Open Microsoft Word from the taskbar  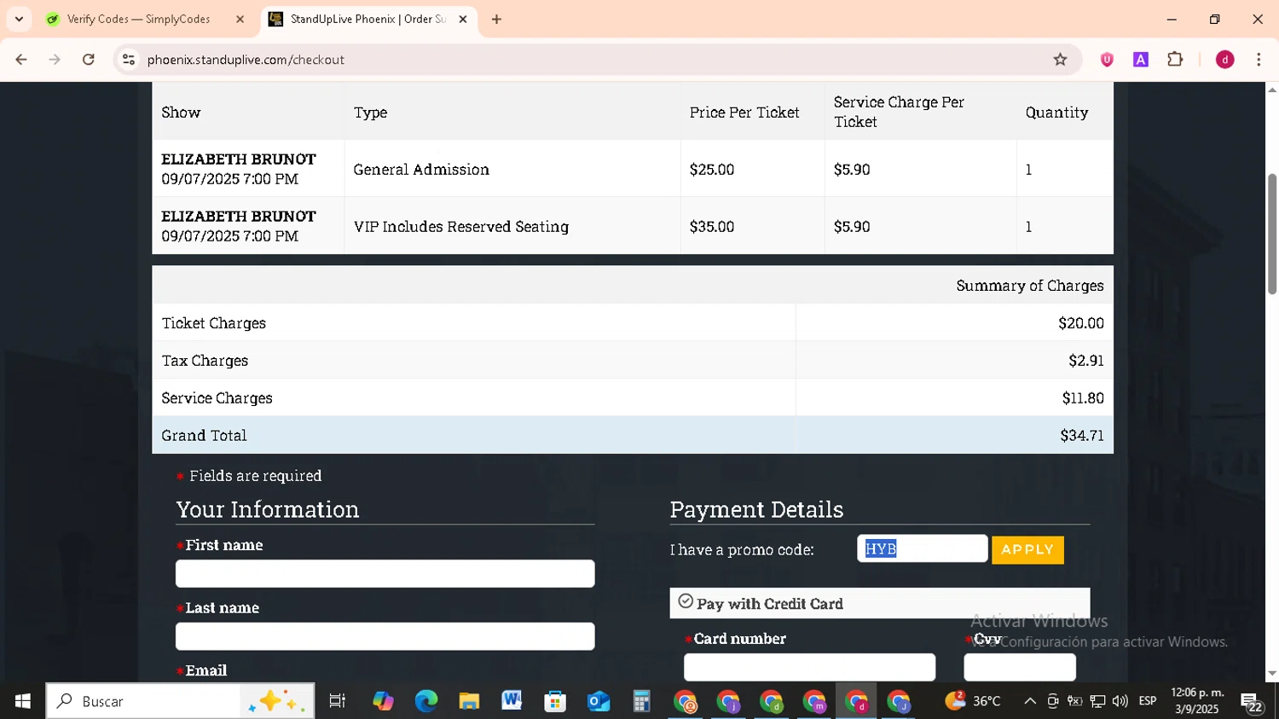[x=512, y=701]
